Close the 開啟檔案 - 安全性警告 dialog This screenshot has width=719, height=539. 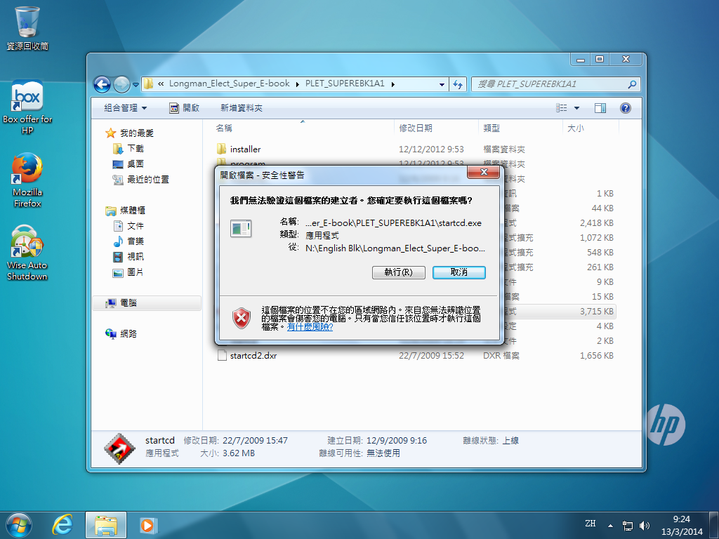coord(483,173)
